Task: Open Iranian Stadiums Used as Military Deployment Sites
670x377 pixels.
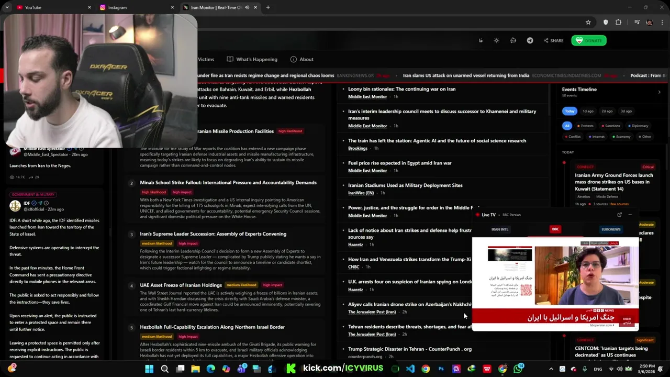Action: [x=405, y=185]
